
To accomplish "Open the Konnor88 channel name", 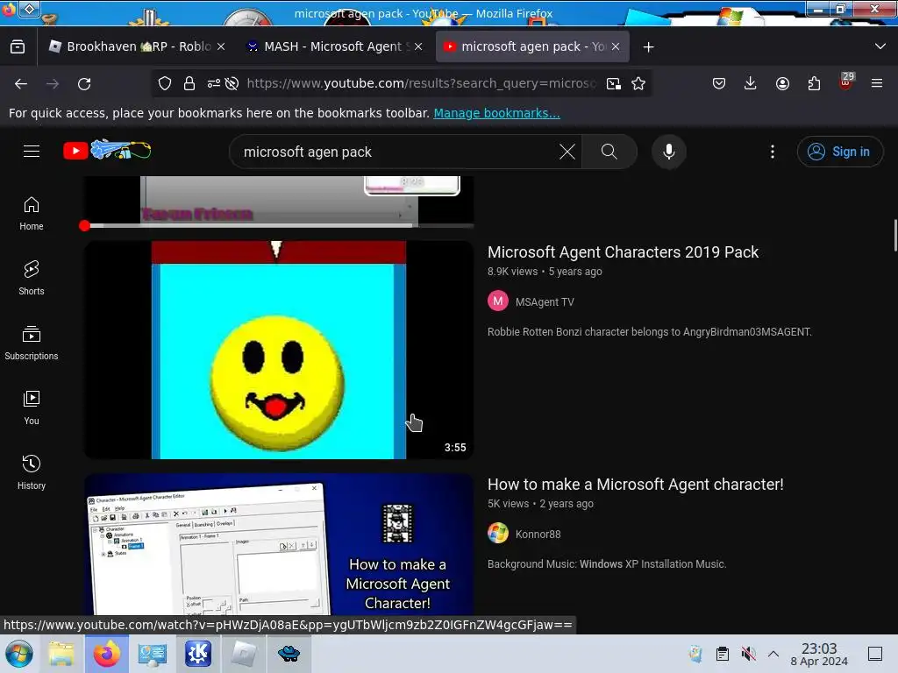I will click(538, 535).
